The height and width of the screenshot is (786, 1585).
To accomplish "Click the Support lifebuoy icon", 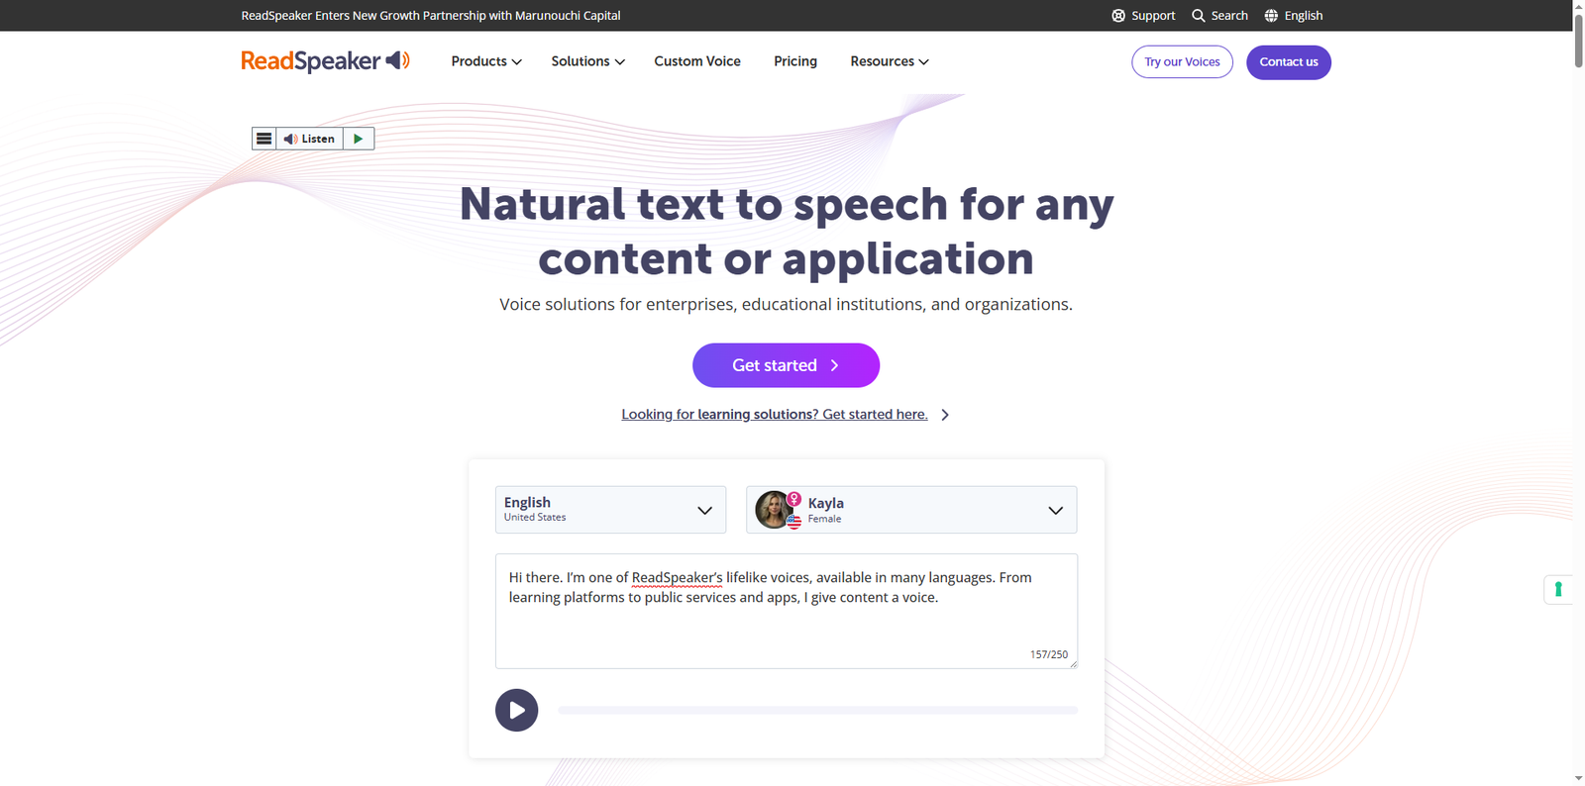I will pos(1118,16).
